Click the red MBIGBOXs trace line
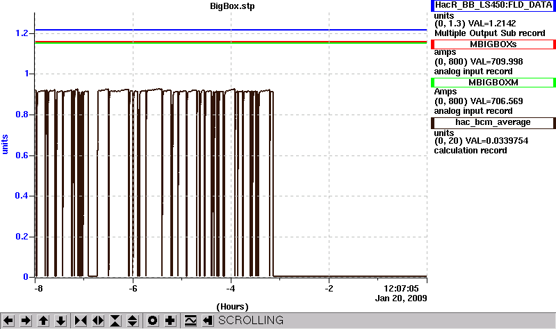The height and width of the screenshot is (329, 556). click(x=231, y=42)
